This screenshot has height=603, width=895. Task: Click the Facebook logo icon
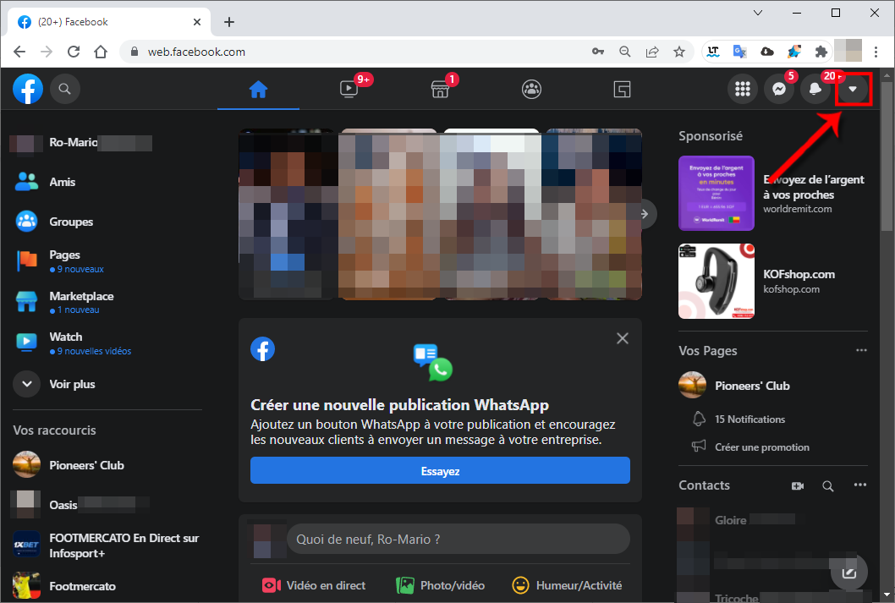click(x=28, y=89)
